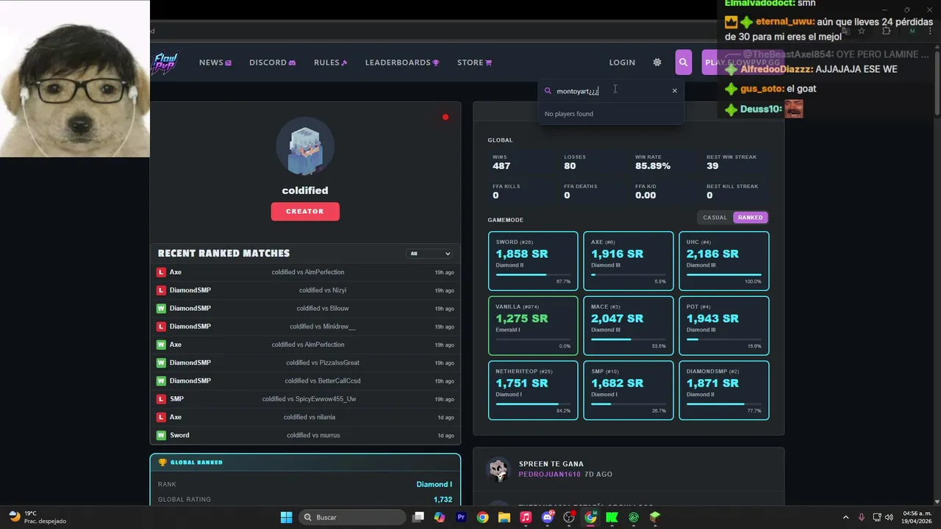Click 'coldified vs Bilouw' match text
941x529 pixels.
coord(323,309)
